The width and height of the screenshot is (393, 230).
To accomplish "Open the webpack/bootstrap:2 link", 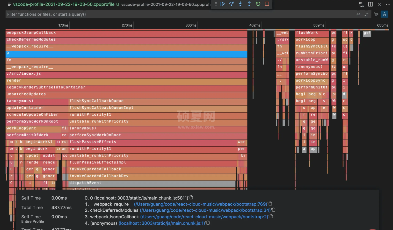I will [204, 217].
